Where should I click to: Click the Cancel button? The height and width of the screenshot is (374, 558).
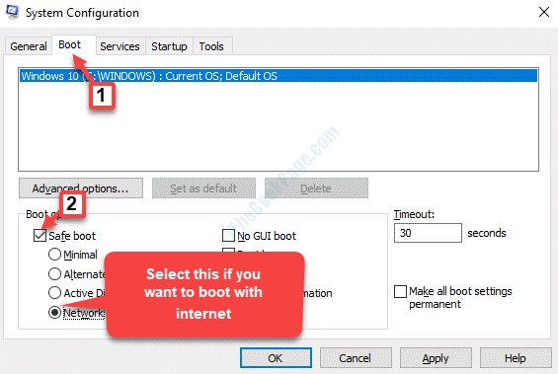pos(356,357)
